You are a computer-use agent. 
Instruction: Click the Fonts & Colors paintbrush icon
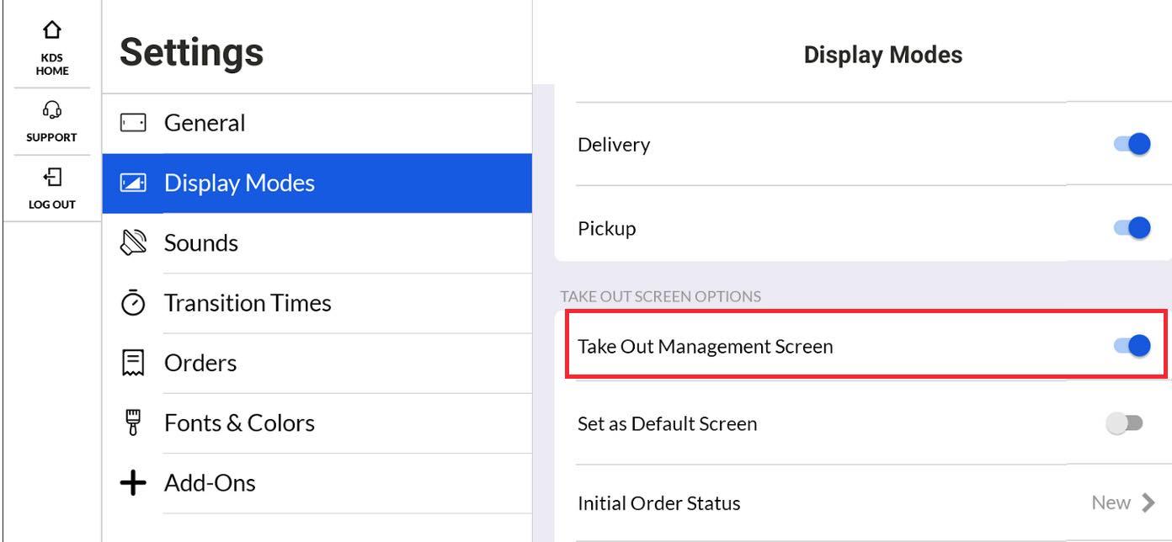pyautogui.click(x=135, y=422)
